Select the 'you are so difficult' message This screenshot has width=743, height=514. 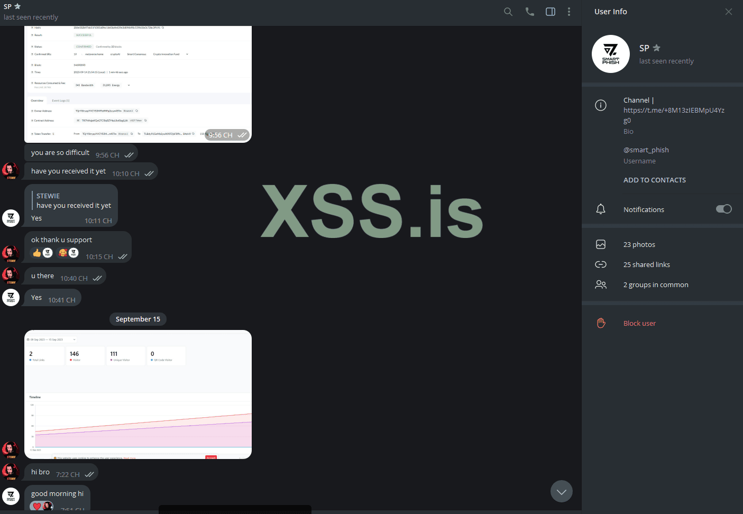(81, 153)
